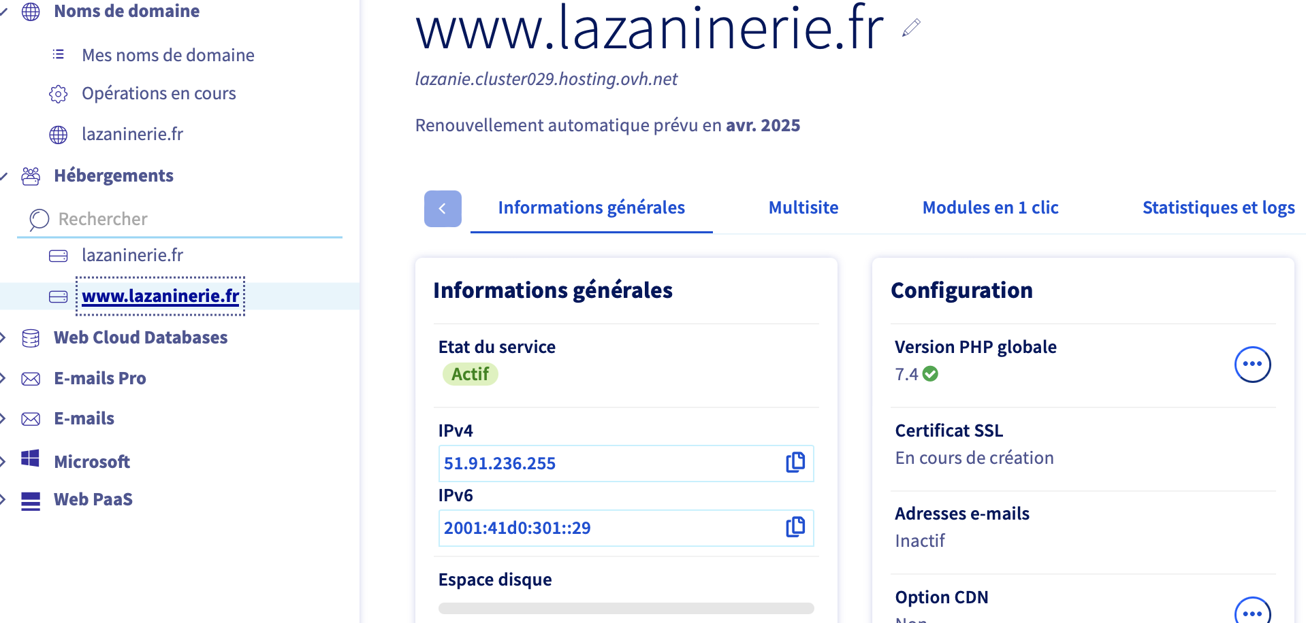The height and width of the screenshot is (623, 1306).
Task: Click the Espace disque usage bar
Action: 626,608
